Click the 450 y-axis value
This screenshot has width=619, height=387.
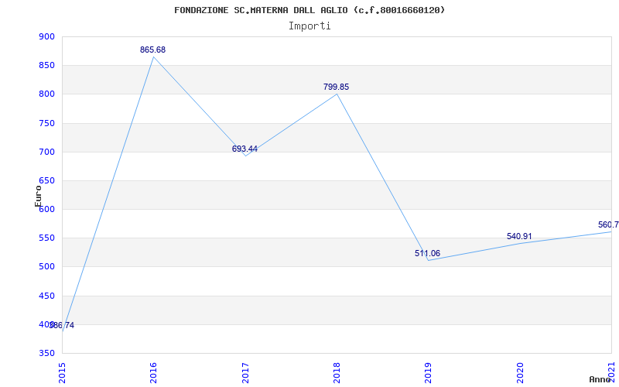(x=46, y=296)
